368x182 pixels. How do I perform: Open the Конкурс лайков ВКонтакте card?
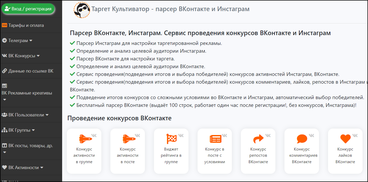(x=345, y=151)
